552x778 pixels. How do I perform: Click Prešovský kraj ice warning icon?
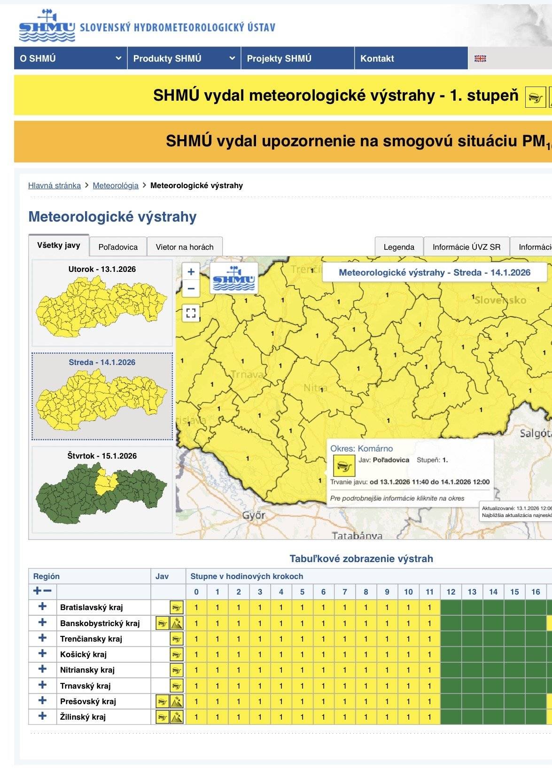[x=163, y=701]
